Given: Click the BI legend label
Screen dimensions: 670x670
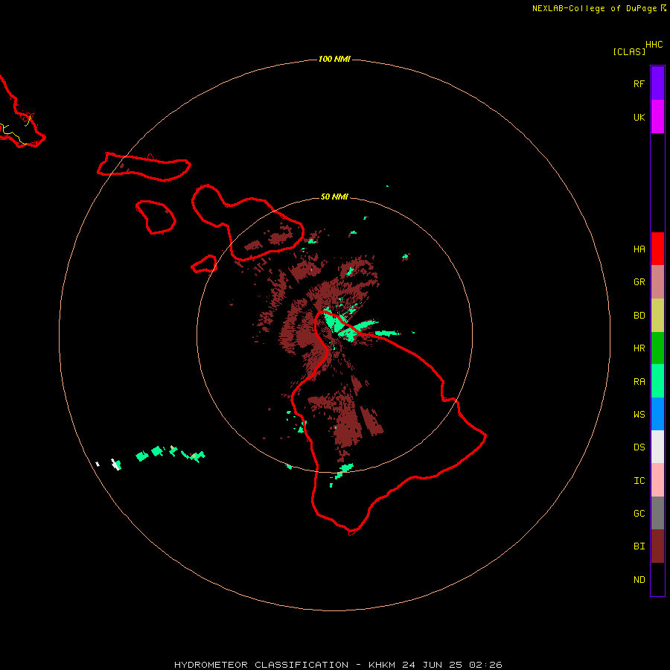Looking at the screenshot, I should coord(639,546).
